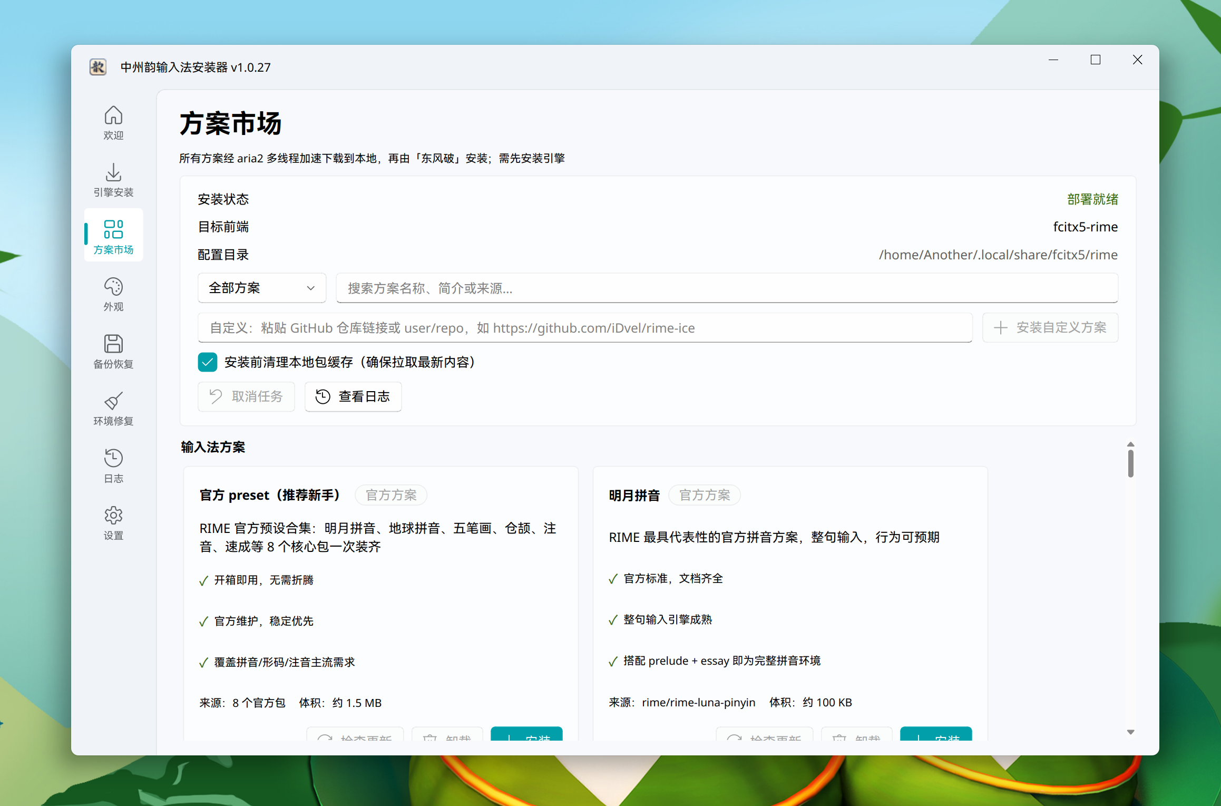Click the 安装自定义方案 button
The image size is (1221, 806).
(x=1050, y=328)
